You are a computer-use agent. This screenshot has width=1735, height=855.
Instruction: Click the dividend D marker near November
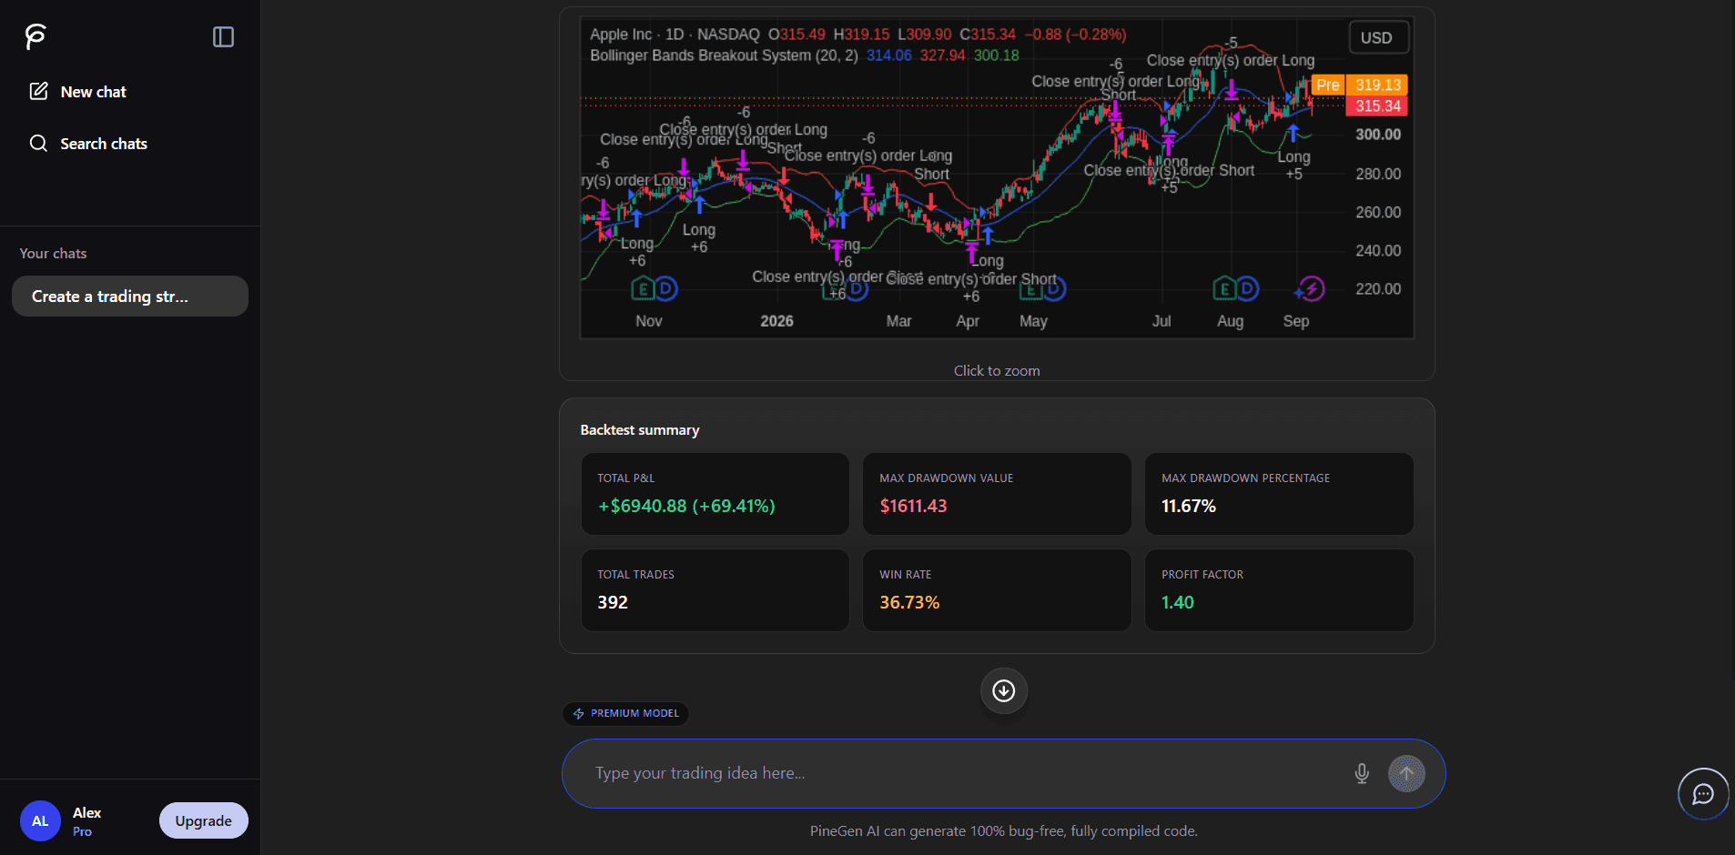pyautogui.click(x=666, y=289)
